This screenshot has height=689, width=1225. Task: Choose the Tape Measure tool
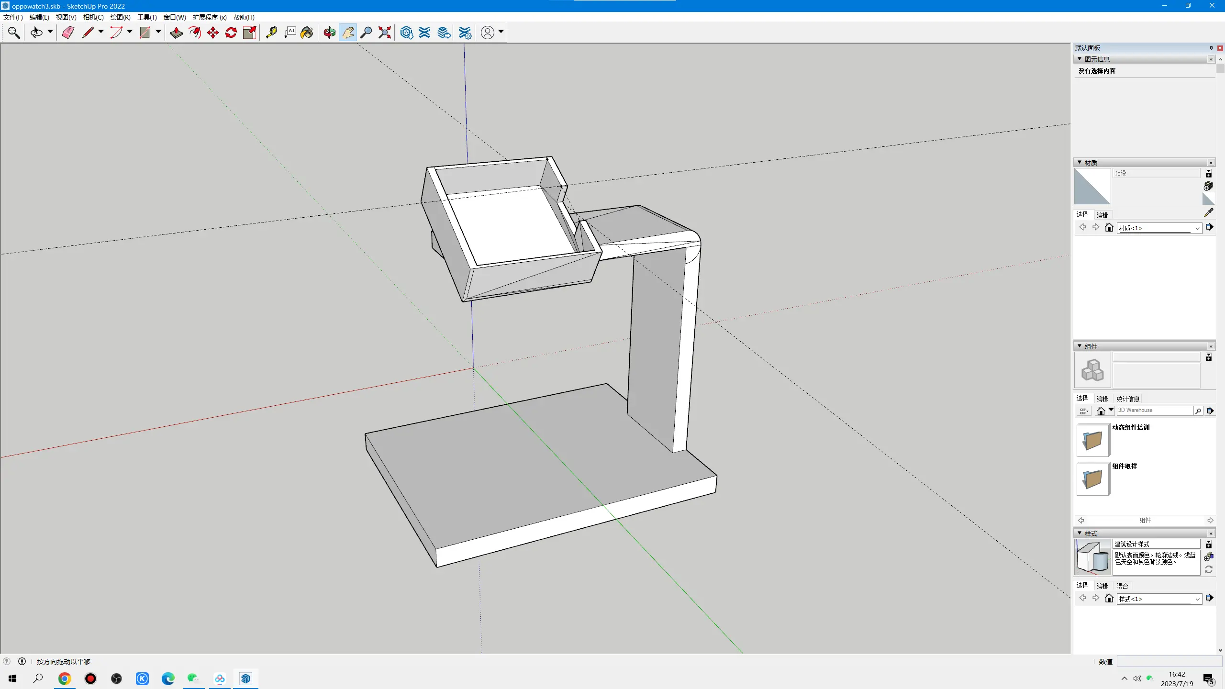[x=271, y=33]
